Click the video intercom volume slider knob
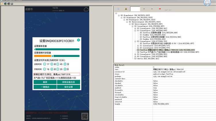 (52, 56)
